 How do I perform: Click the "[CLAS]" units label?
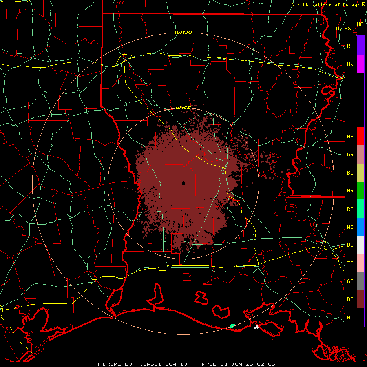pyautogui.click(x=345, y=28)
